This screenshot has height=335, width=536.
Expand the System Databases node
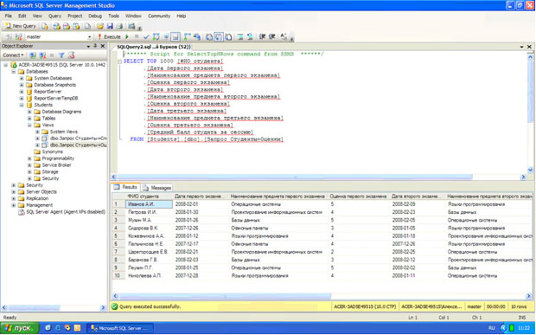22,79
